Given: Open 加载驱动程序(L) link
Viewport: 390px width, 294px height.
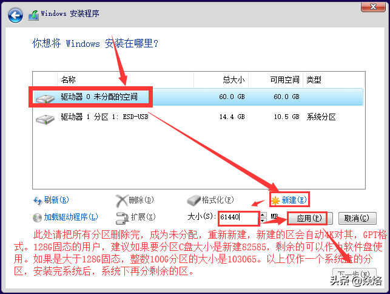Looking at the screenshot, I should point(71,217).
